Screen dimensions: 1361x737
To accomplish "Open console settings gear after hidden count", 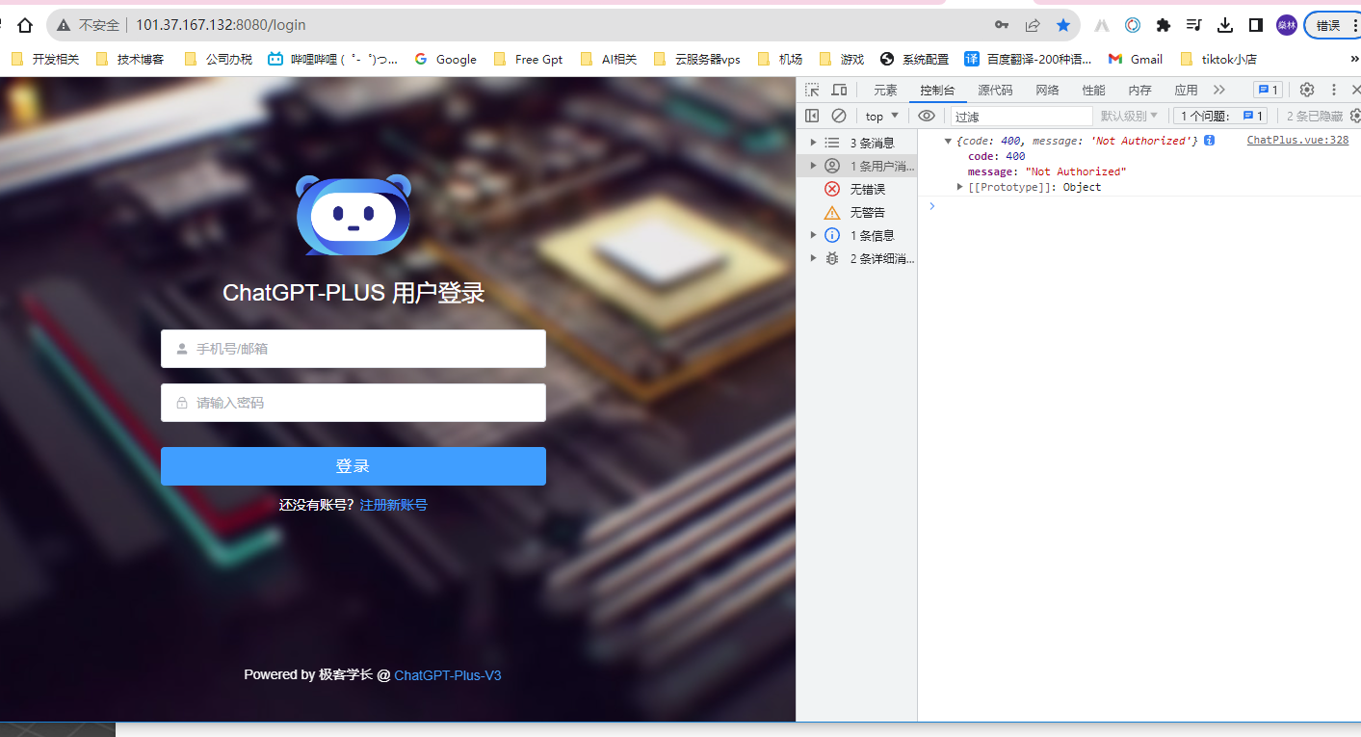I will 1354,116.
